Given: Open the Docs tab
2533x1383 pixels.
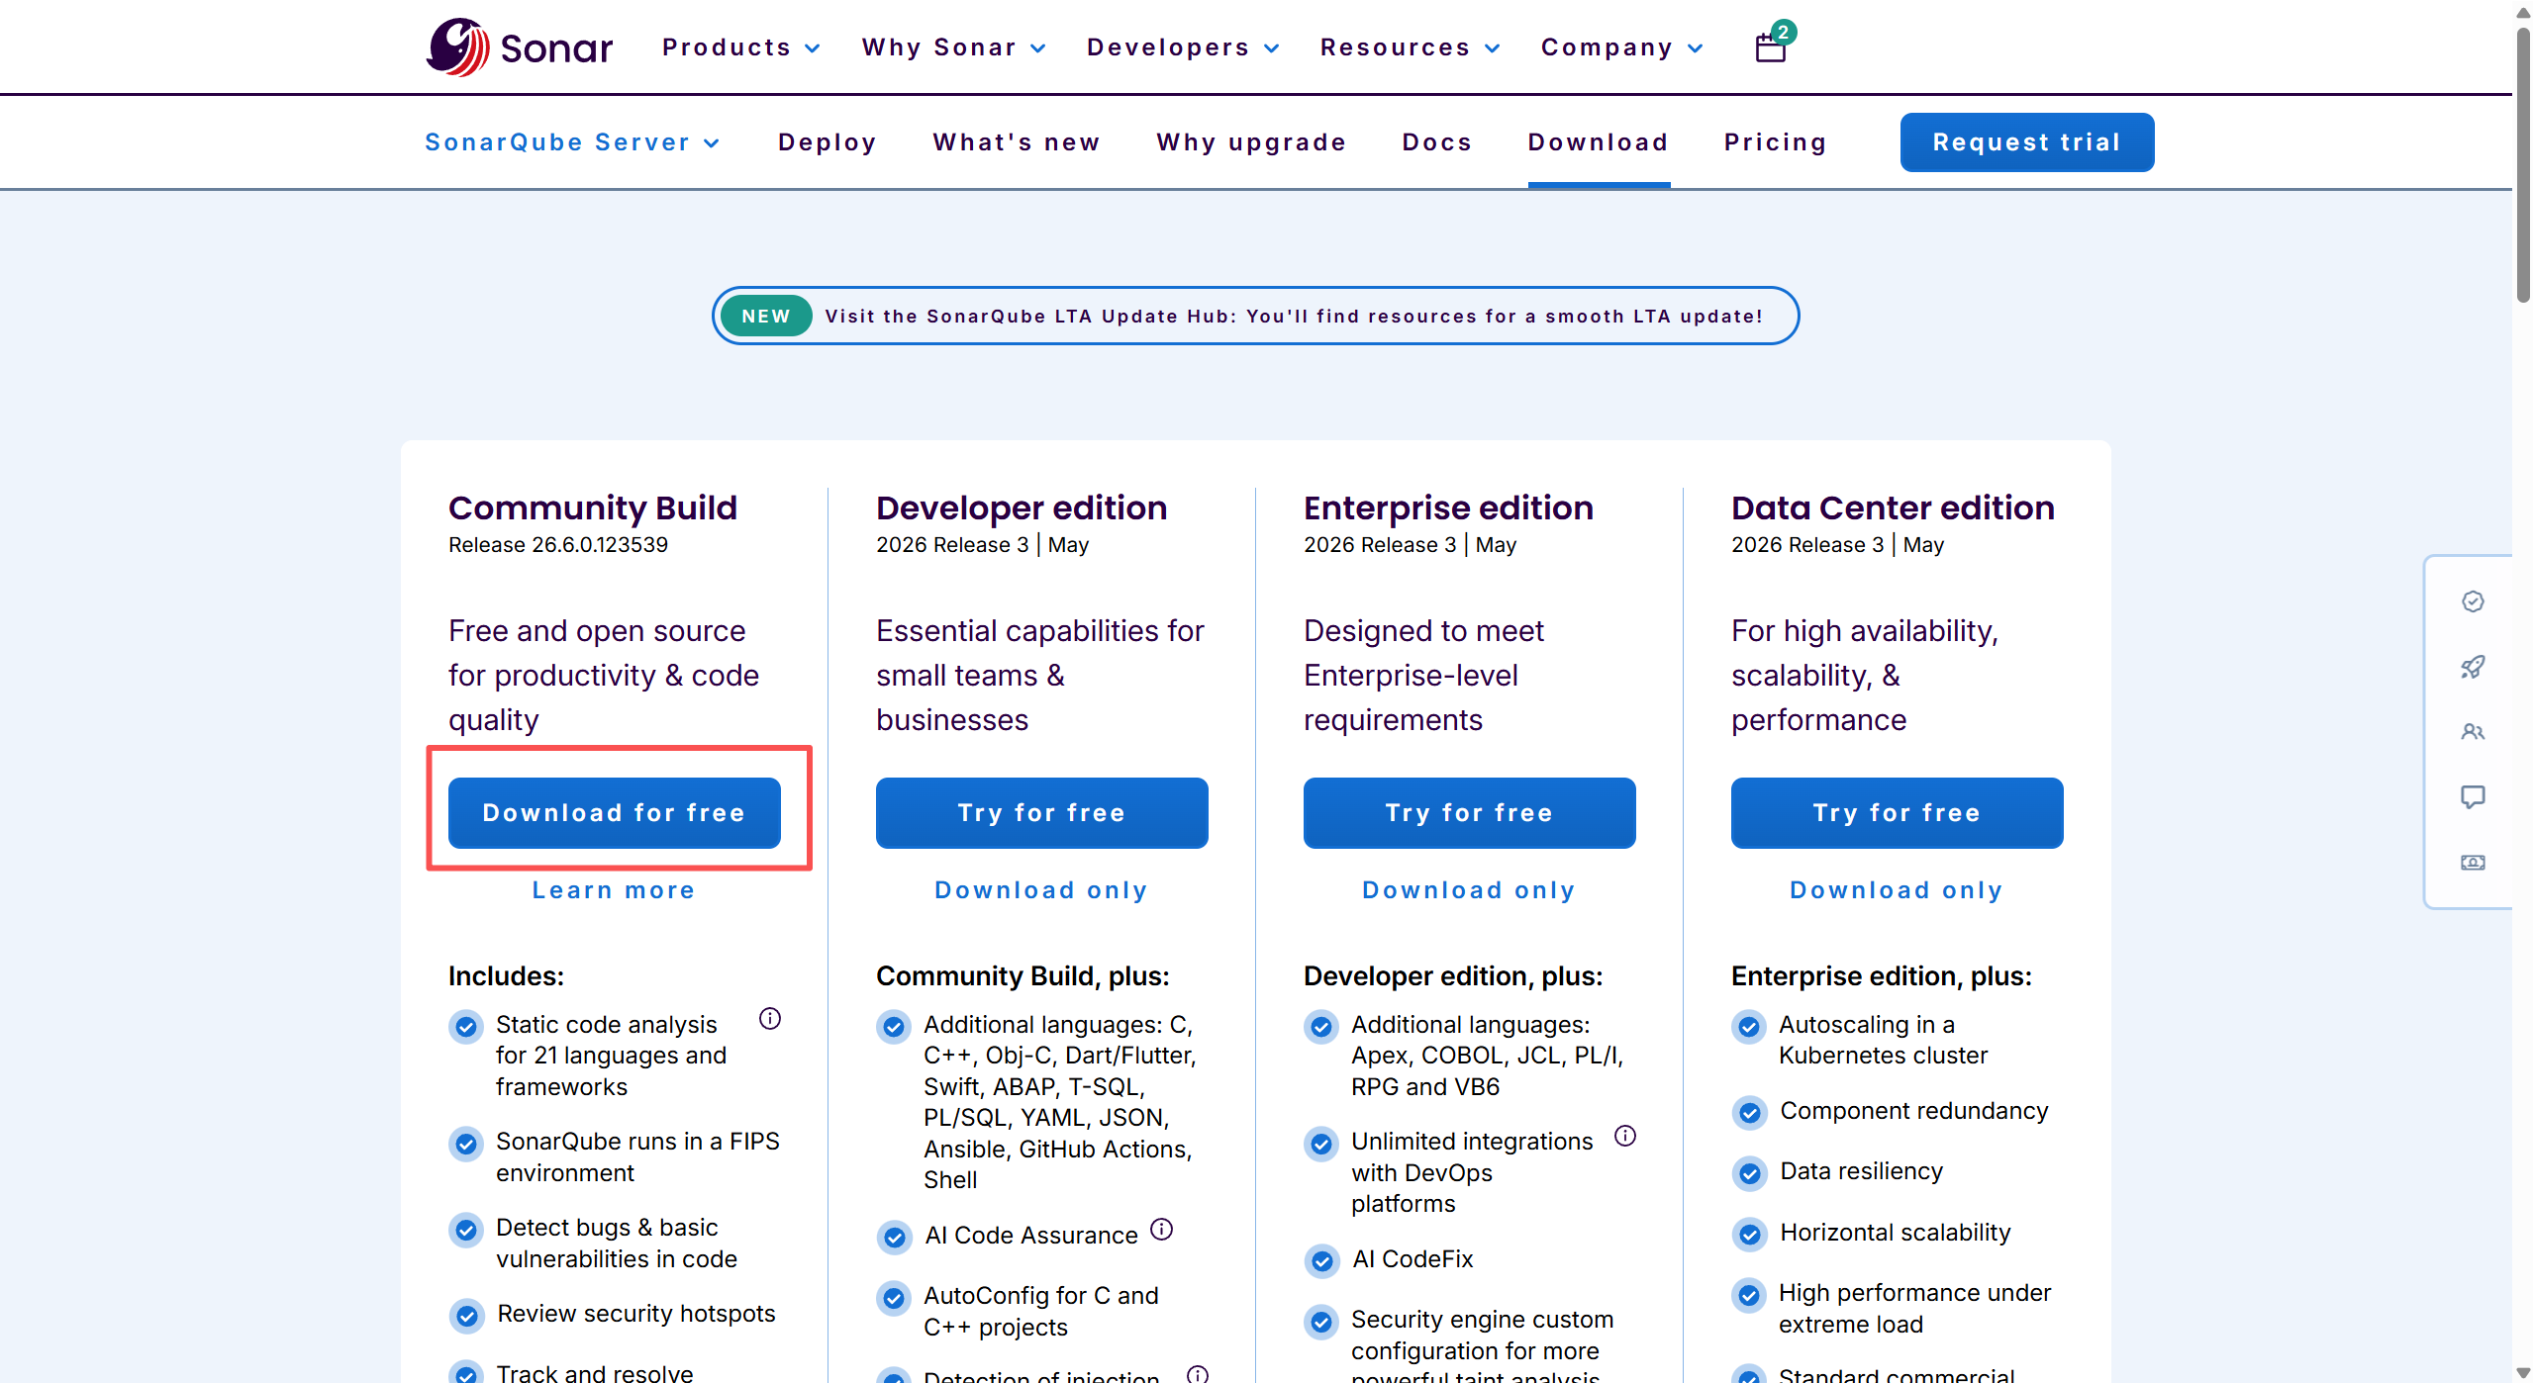Looking at the screenshot, I should [1437, 142].
